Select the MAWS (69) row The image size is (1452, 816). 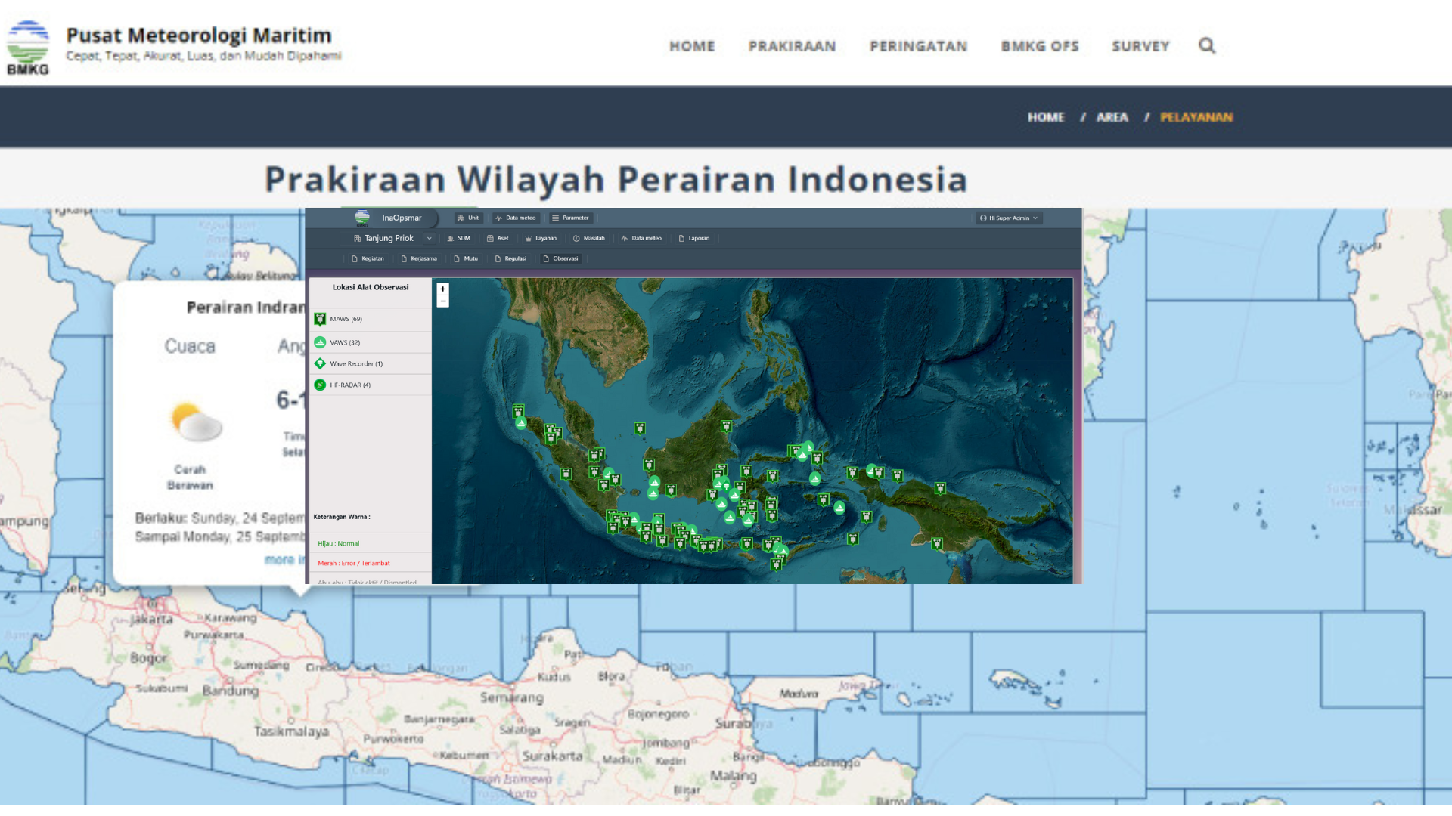point(371,319)
